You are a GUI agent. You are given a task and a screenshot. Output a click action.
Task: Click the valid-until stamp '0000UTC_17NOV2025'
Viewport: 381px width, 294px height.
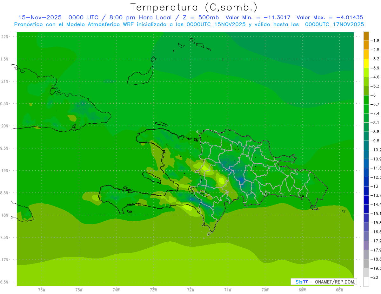point(334,24)
